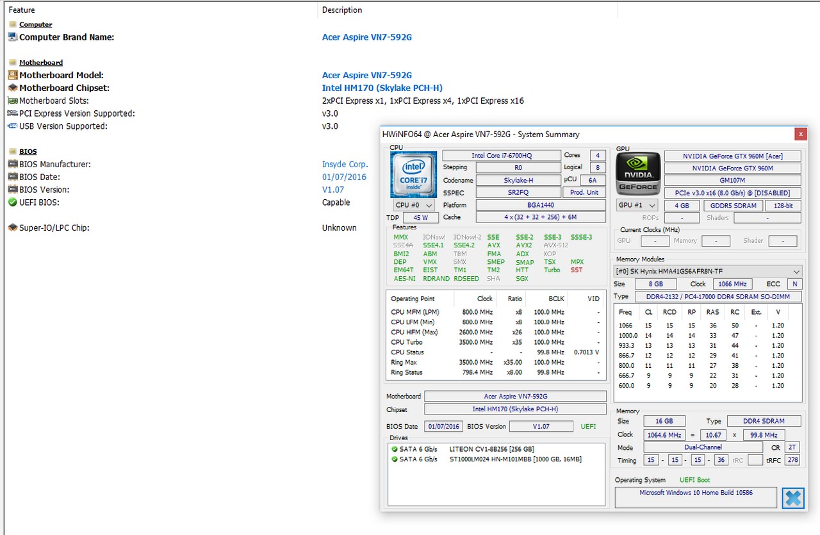Image resolution: width=820 pixels, height=535 pixels.
Task: Click the Computer Brand Name value Acer Aspire VN7-592G
Action: (x=367, y=37)
